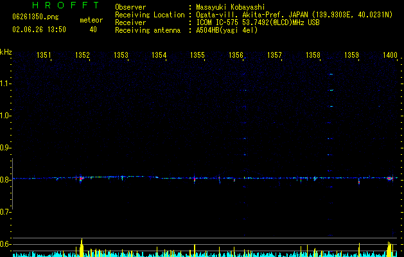Click the 1400 time marker
This screenshot has width=404, height=257.
[x=390, y=55]
